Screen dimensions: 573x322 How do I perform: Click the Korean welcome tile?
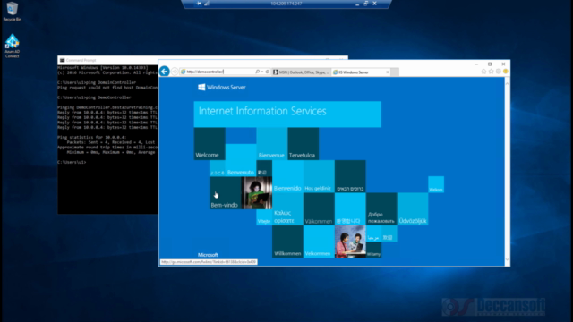click(x=350, y=209)
